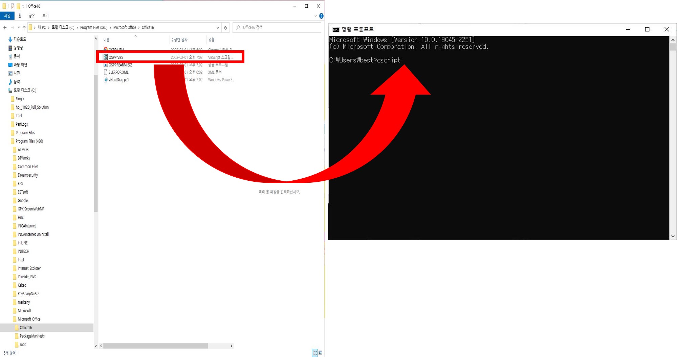
Task: Click Microsoft Office breadcrumb
Action: [x=125, y=27]
